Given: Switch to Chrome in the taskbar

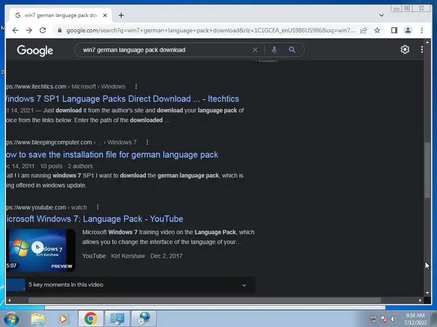Looking at the screenshot, I should tap(91, 318).
